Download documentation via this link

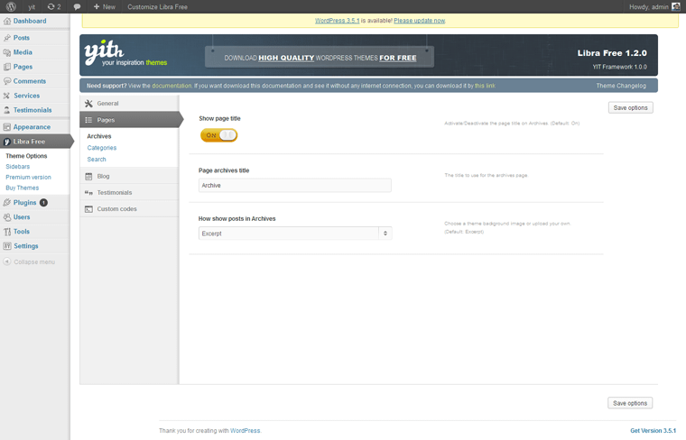[485, 86]
